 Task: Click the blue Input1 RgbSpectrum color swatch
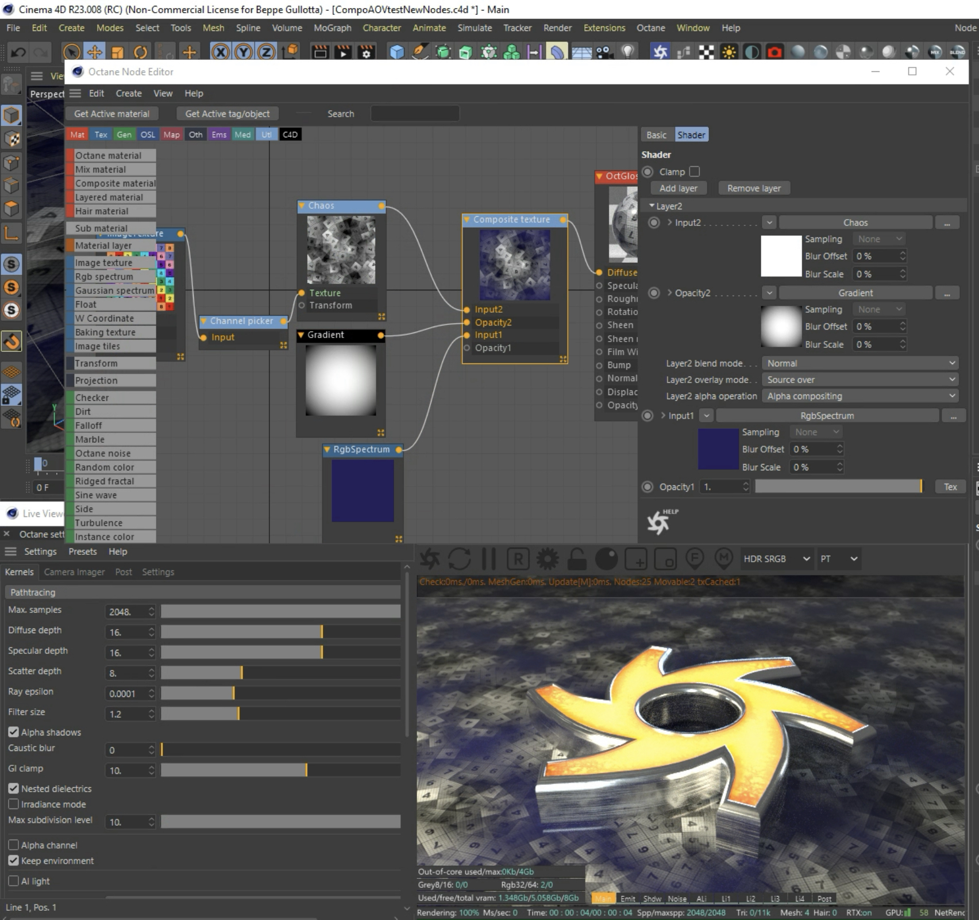click(718, 449)
